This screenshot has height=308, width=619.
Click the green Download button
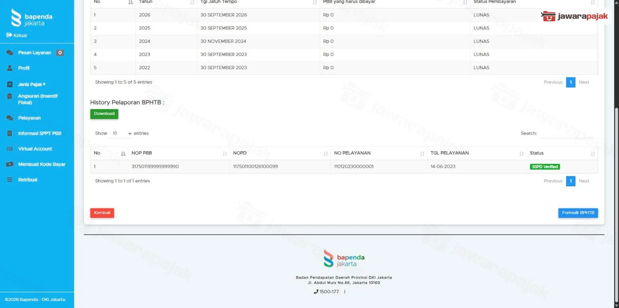[104, 114]
